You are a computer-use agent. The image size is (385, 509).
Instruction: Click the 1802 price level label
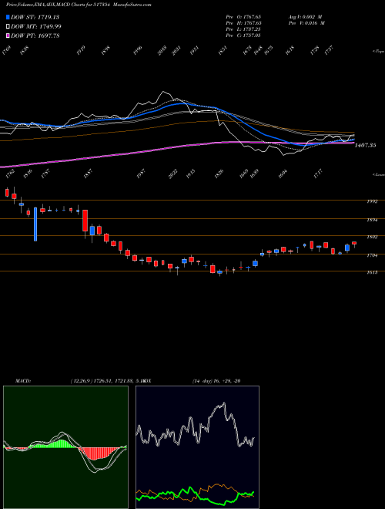click(x=372, y=238)
